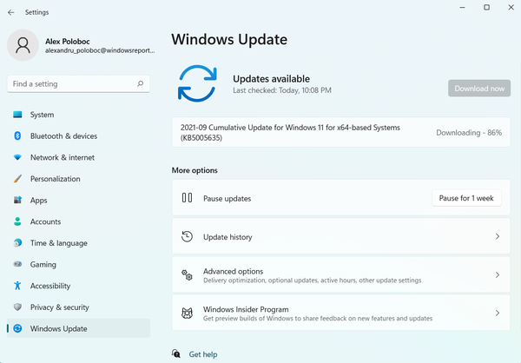Open Advanced options via right chevron
Image resolution: width=521 pixels, height=363 pixels.
pos(497,275)
